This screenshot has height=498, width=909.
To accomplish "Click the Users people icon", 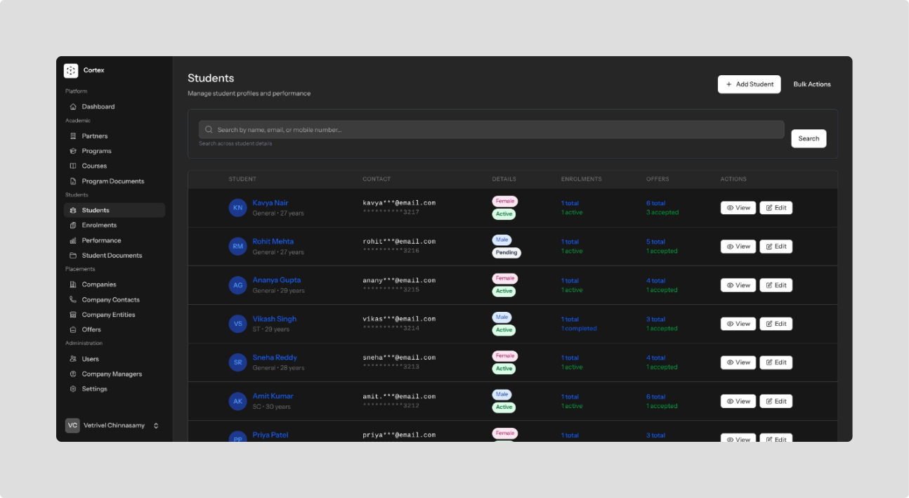I will (73, 359).
